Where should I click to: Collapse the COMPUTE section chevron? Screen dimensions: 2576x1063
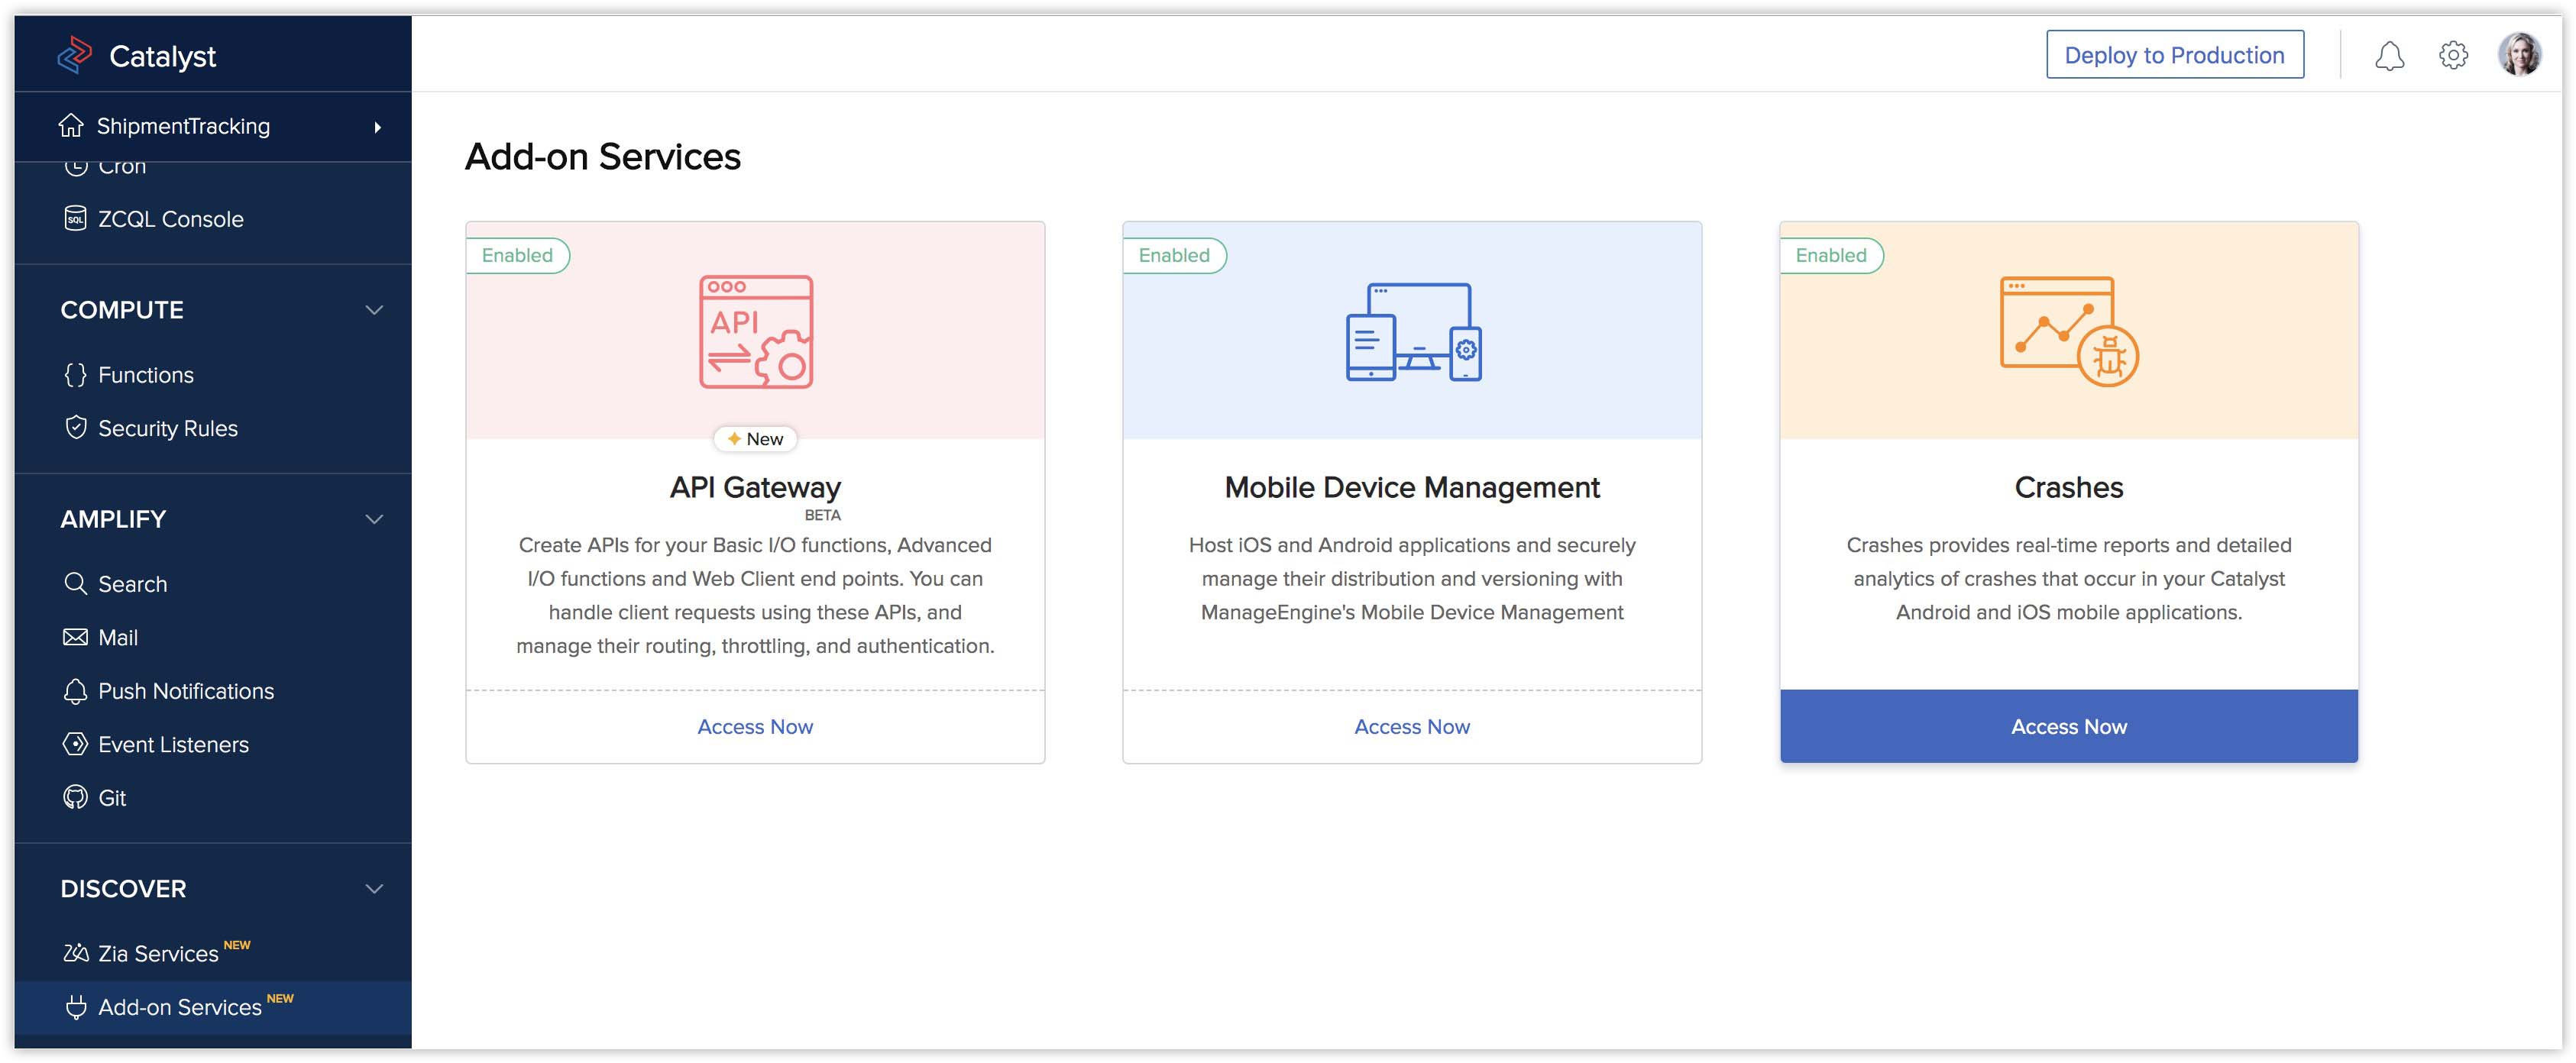click(374, 310)
